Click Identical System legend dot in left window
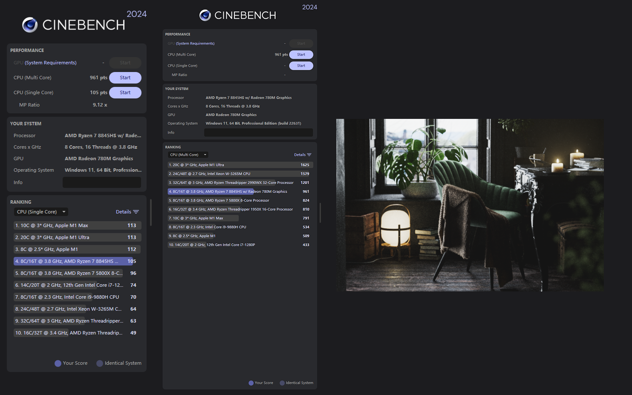Screen dimensions: 632x395 (100, 363)
